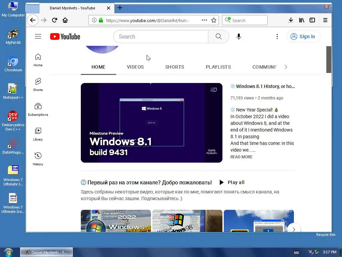Screen dimensions: 342x257
Task: Open the browser library icon
Action: 302,20
